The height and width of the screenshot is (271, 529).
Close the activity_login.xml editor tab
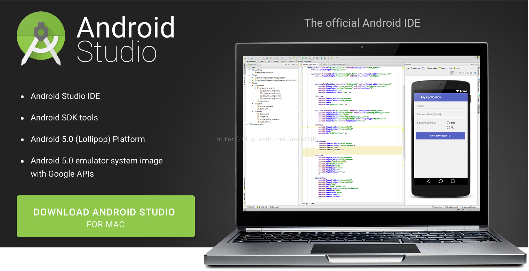(x=318, y=65)
